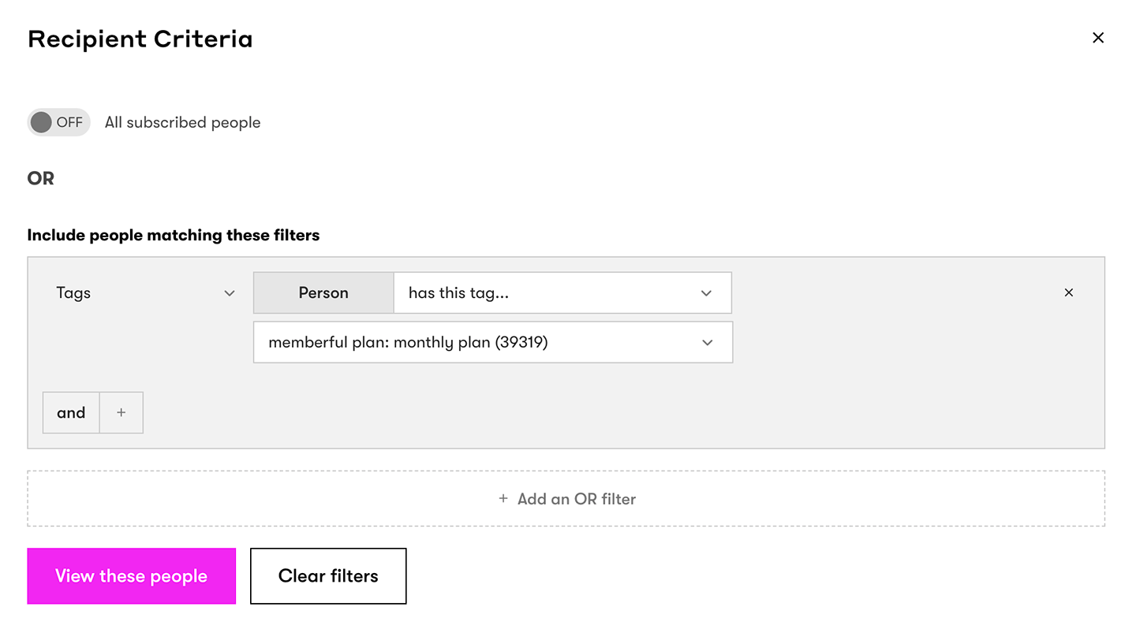
Task: Open the Tags filter type dropdown
Action: click(x=145, y=292)
